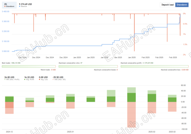
Task: Click the 60.00 bar chart axis label
Action: pos(183,85)
